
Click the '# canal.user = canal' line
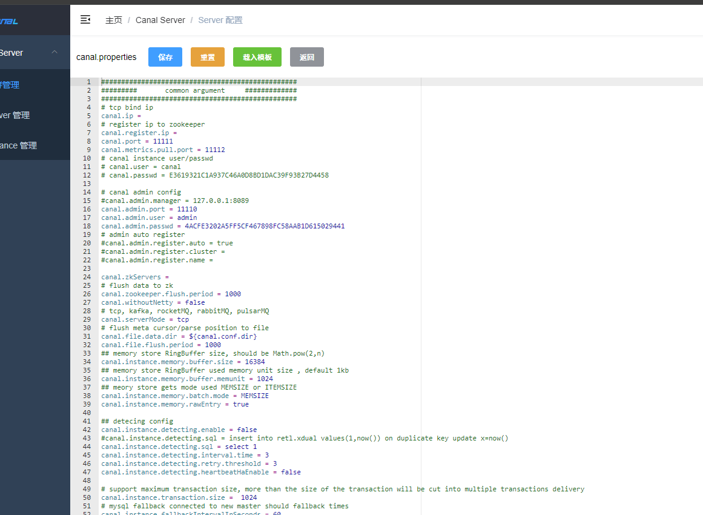[x=140, y=167]
